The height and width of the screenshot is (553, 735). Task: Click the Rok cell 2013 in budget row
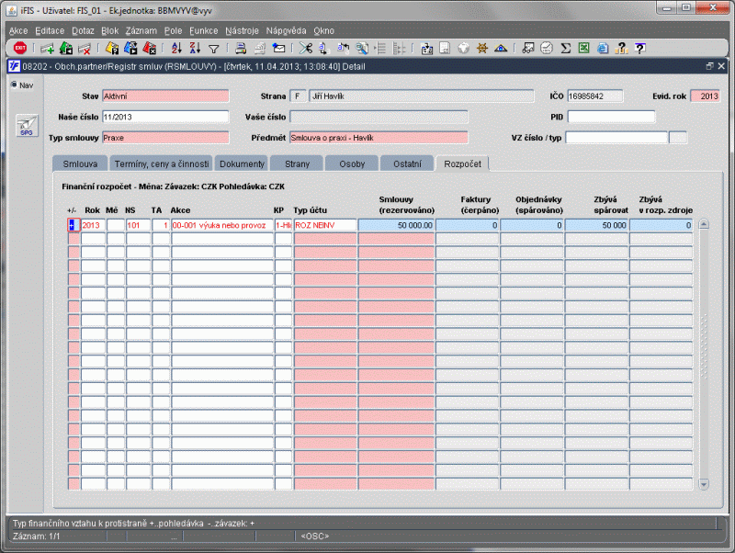click(x=93, y=225)
